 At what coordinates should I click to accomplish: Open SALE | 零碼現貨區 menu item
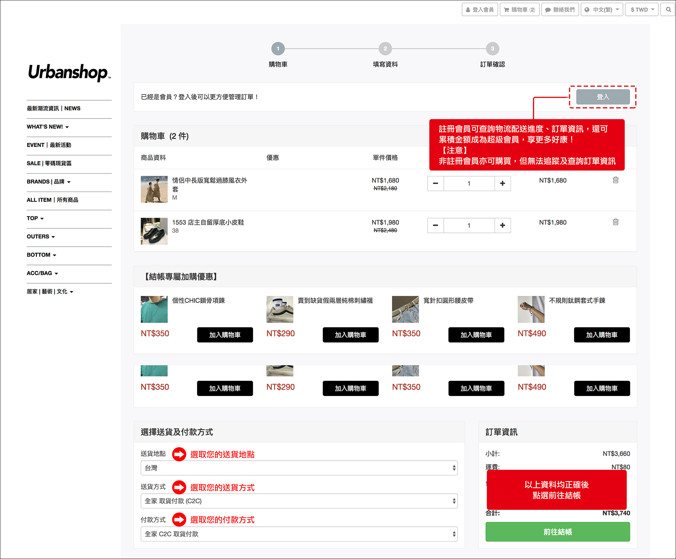tap(49, 163)
